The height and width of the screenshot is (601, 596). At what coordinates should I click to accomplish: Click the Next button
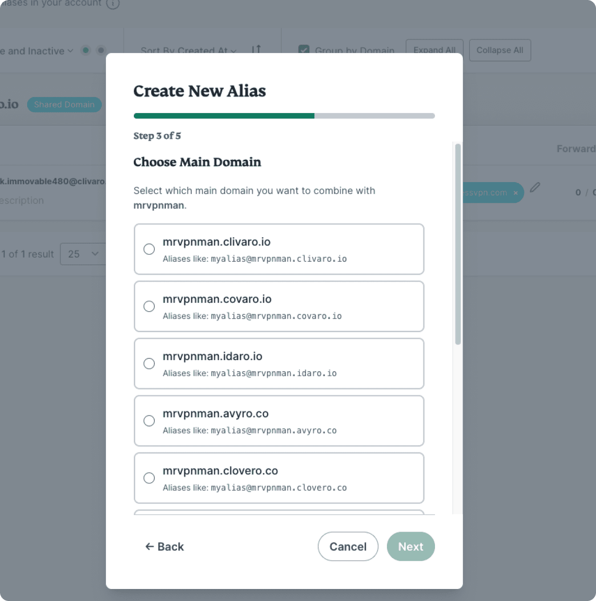(410, 547)
